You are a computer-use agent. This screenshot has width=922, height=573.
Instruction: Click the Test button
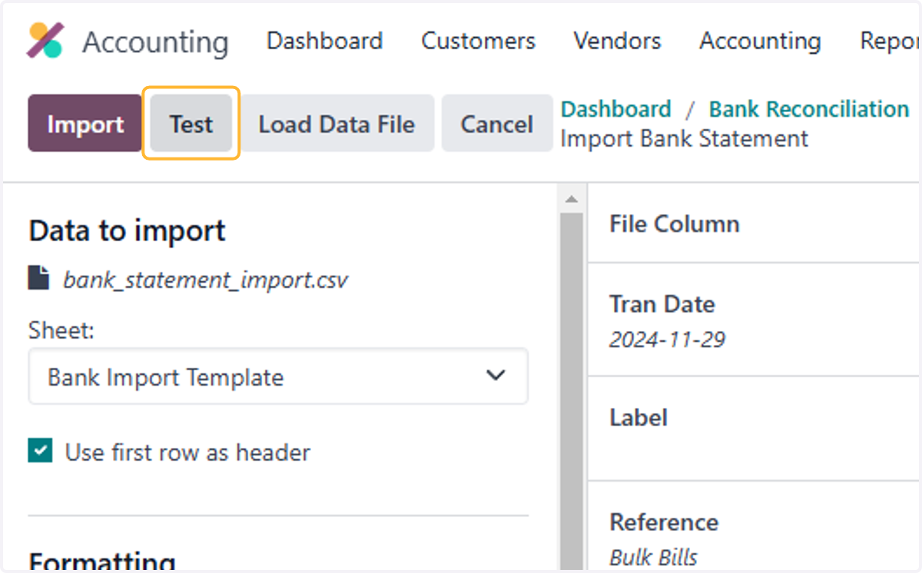click(191, 124)
